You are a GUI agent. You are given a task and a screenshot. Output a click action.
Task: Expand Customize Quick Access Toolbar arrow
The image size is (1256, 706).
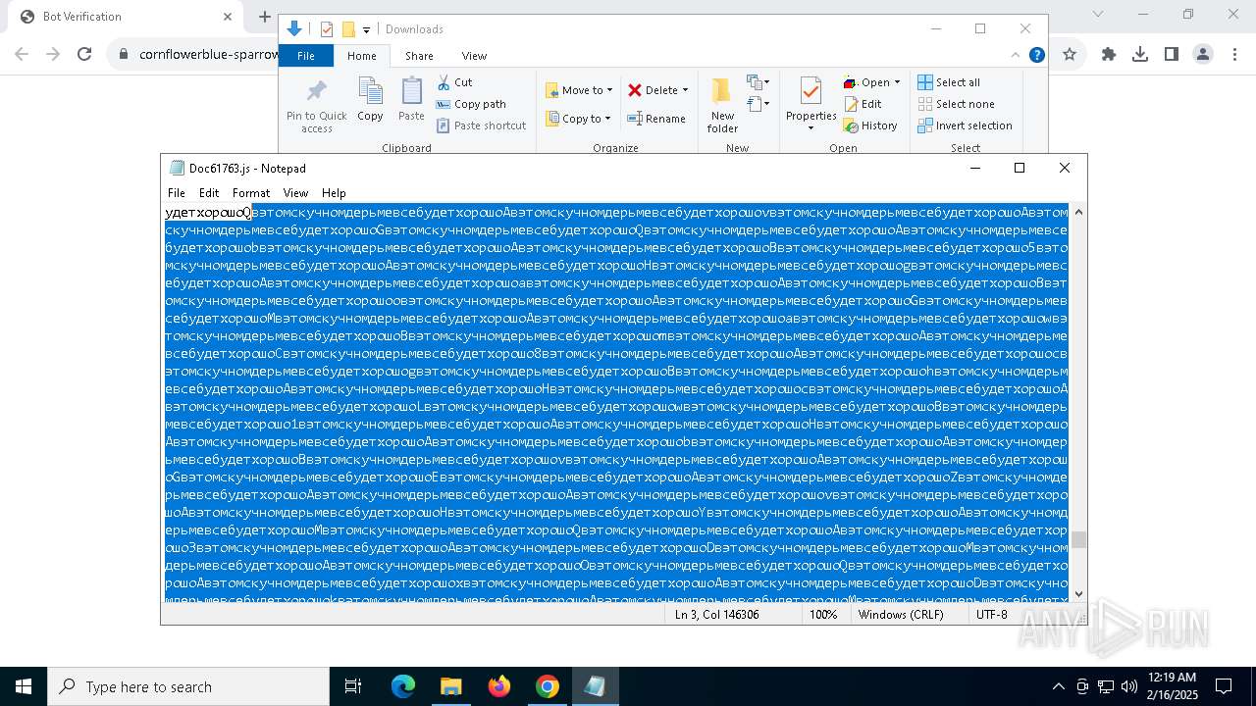366,30
